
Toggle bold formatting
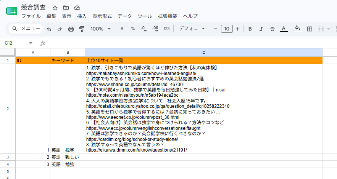tap(250, 29)
